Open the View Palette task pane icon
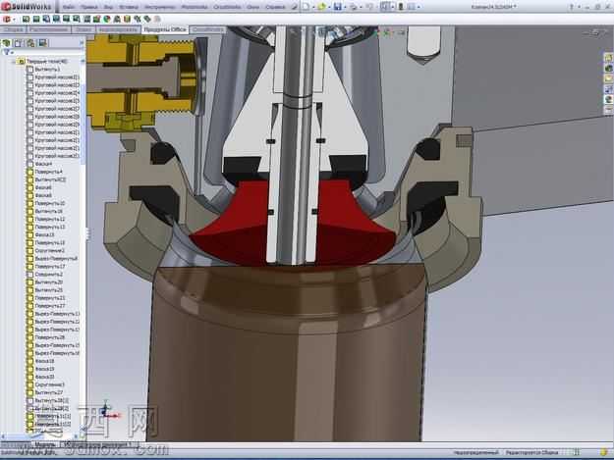The height and width of the screenshot is (460, 614). click(609, 89)
